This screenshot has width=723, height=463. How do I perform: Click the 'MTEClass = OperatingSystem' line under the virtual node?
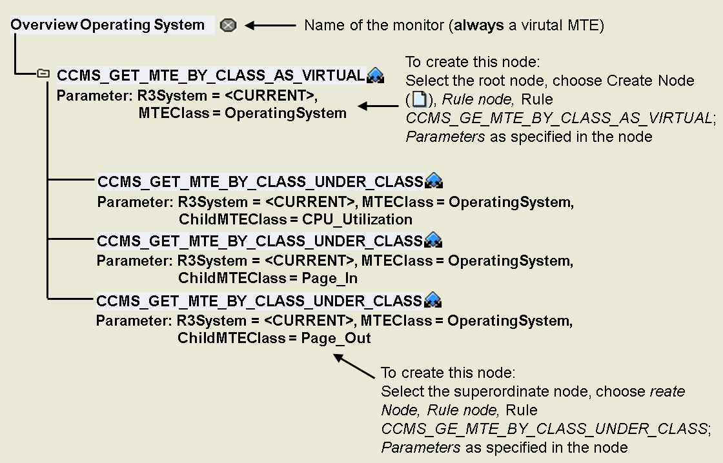(x=242, y=113)
